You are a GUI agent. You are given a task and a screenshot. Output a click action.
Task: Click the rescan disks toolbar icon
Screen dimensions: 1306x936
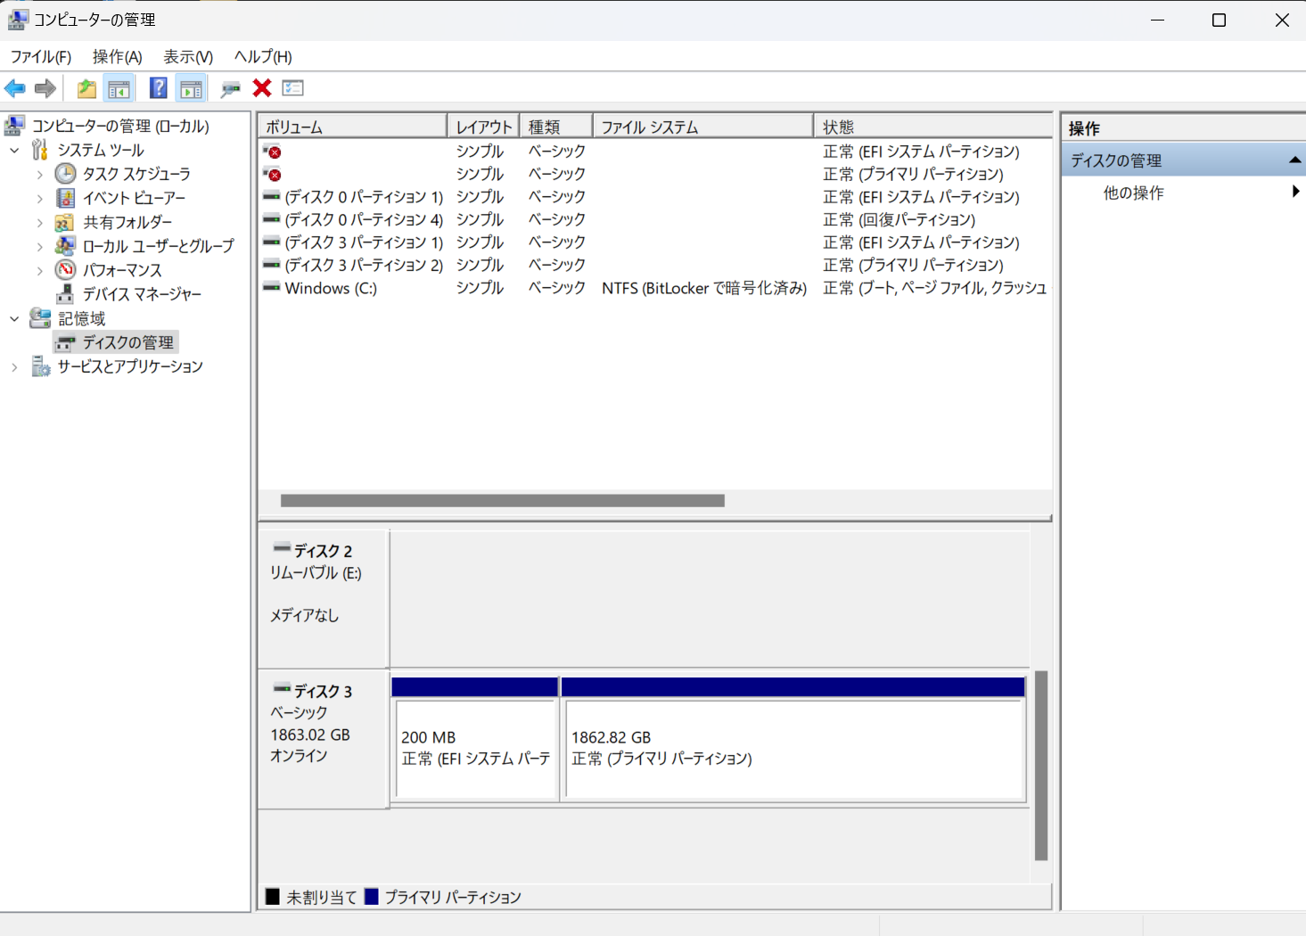(x=229, y=87)
